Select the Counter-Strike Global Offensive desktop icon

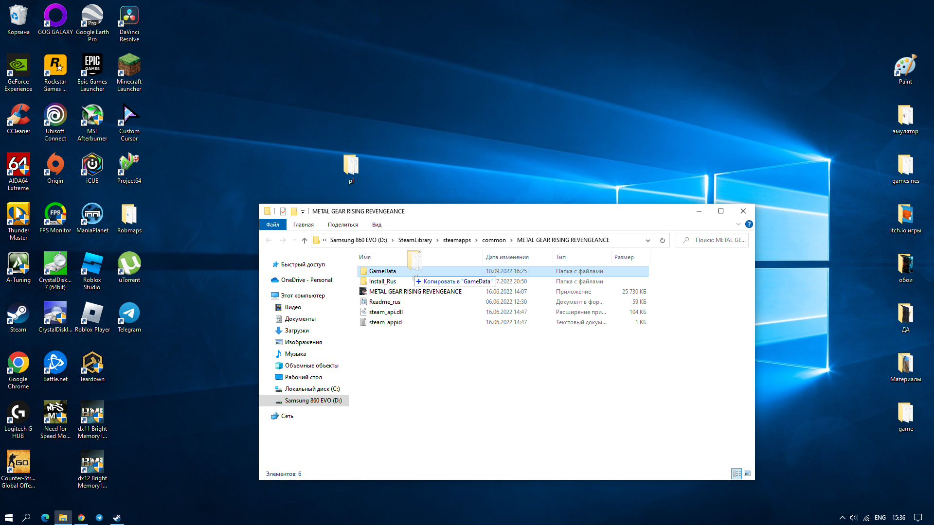click(18, 470)
